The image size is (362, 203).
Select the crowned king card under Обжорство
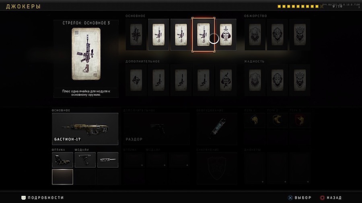(x=300, y=35)
